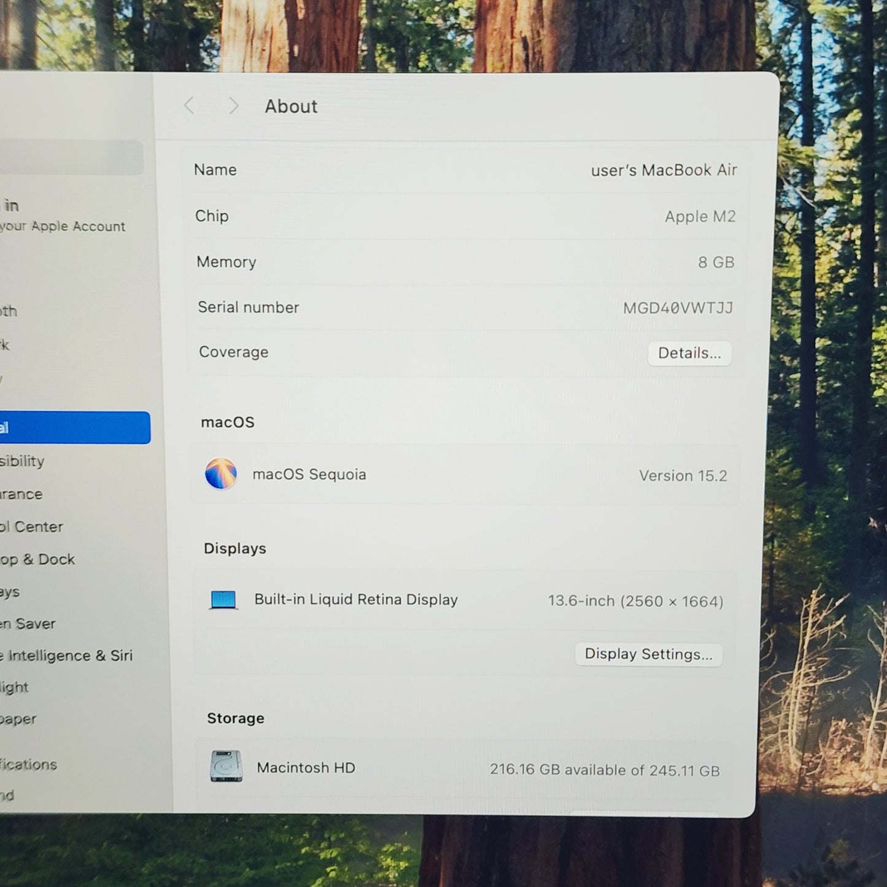The width and height of the screenshot is (887, 887).
Task: Open Control Center in the sidebar
Action: [x=31, y=527]
